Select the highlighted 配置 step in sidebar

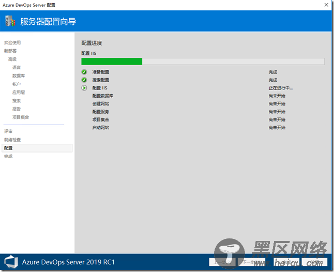click(37, 148)
